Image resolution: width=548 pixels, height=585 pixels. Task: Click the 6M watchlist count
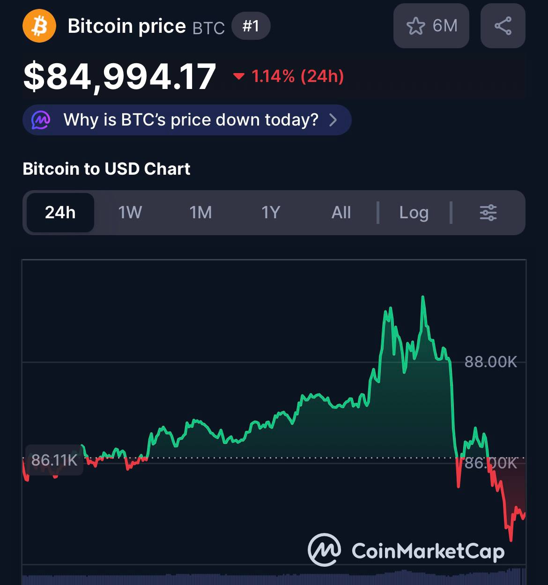(x=445, y=26)
